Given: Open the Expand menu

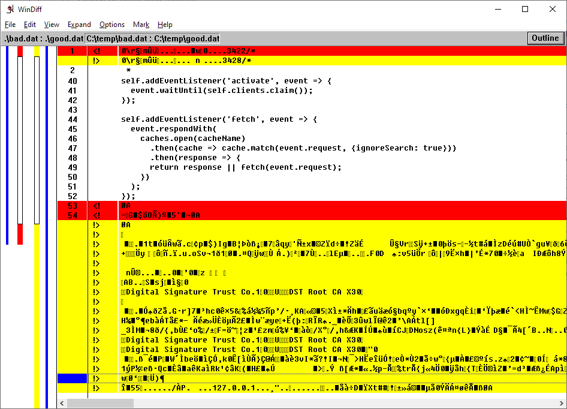Looking at the screenshot, I should (79, 25).
